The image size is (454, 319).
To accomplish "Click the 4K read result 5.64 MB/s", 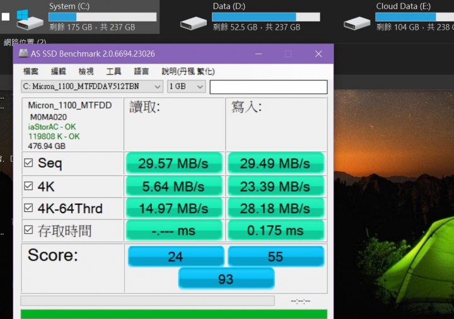I will 174,187.
